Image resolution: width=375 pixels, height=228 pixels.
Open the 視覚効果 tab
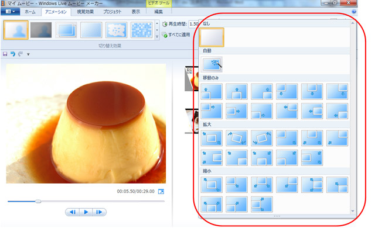coord(85,12)
